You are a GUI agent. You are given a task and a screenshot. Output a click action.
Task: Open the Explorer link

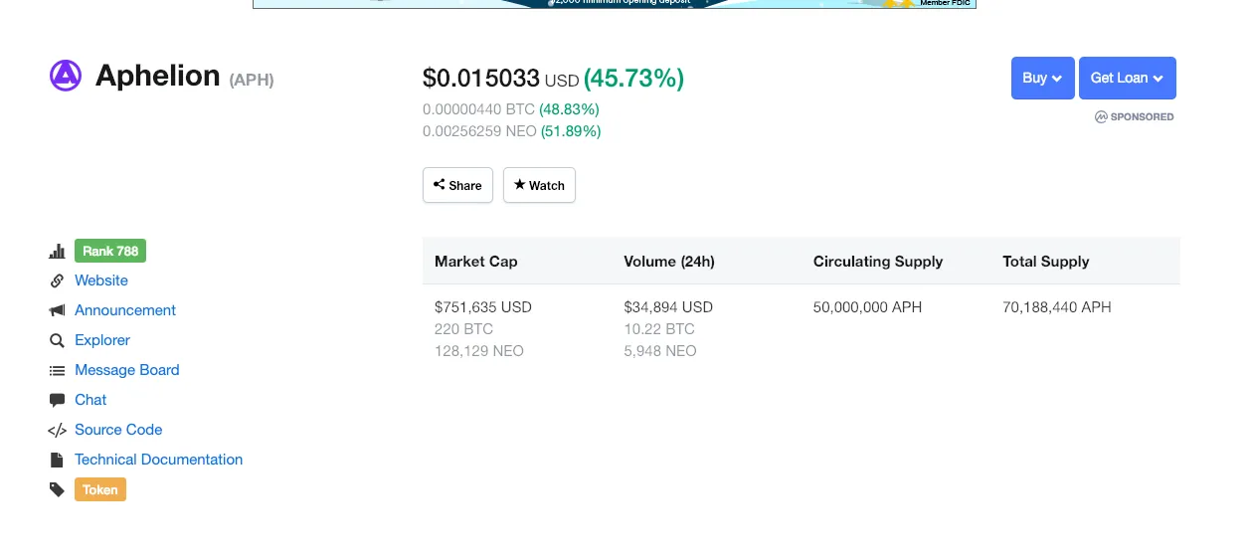pos(102,340)
